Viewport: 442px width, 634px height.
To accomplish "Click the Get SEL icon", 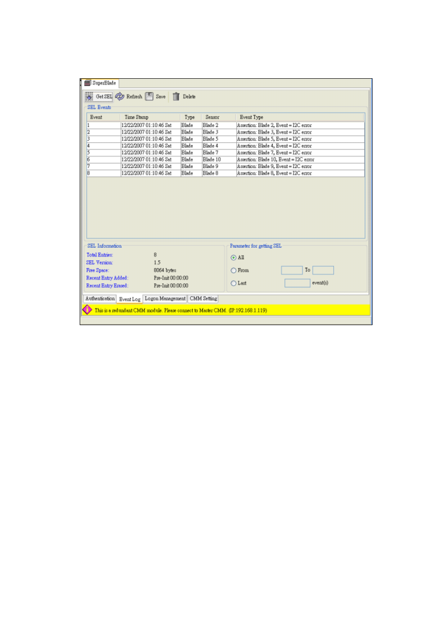I will tap(89, 97).
